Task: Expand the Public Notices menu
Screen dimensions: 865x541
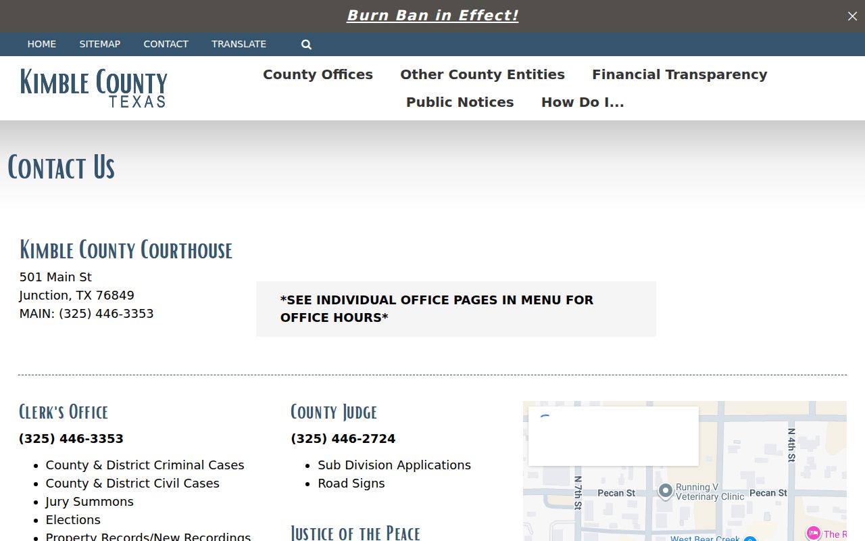Action: pos(460,102)
